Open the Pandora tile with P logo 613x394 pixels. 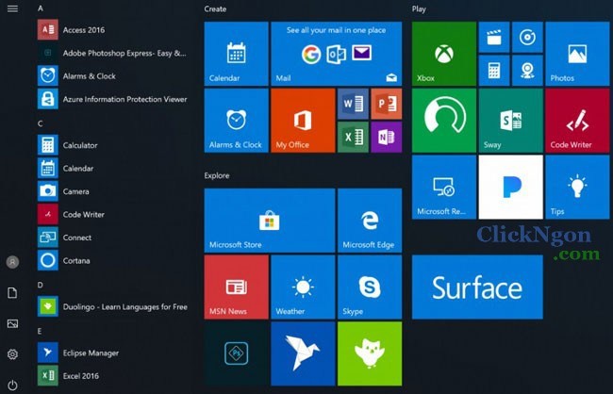(x=511, y=188)
